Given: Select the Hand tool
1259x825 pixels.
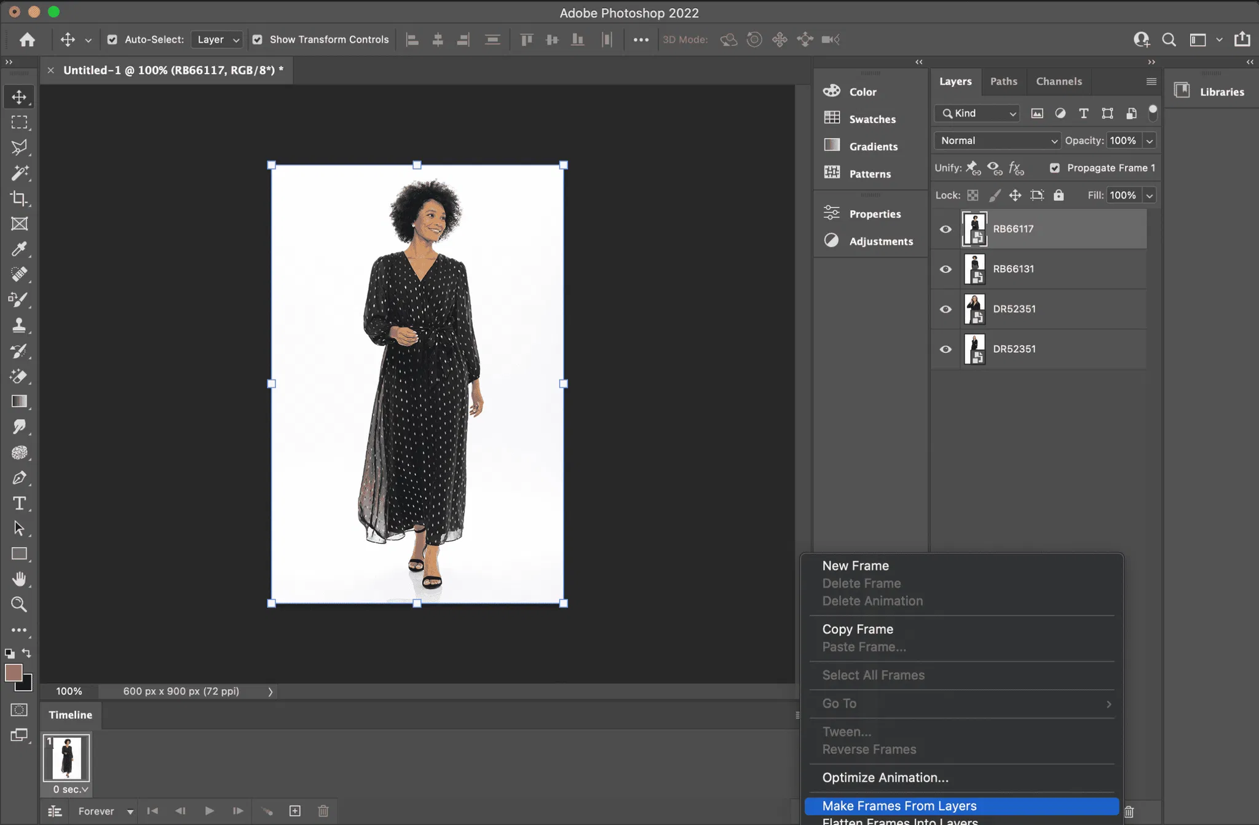Looking at the screenshot, I should (x=19, y=579).
